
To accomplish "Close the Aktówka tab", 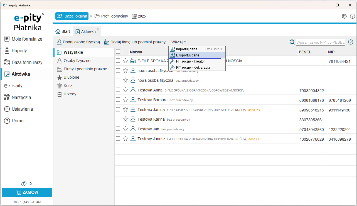I will [98, 29].
